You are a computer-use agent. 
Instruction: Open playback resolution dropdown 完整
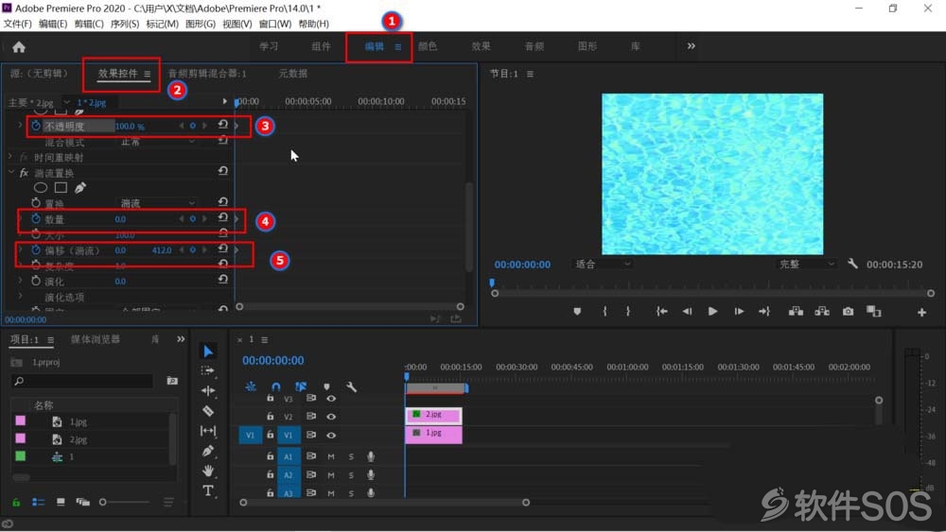pos(806,264)
